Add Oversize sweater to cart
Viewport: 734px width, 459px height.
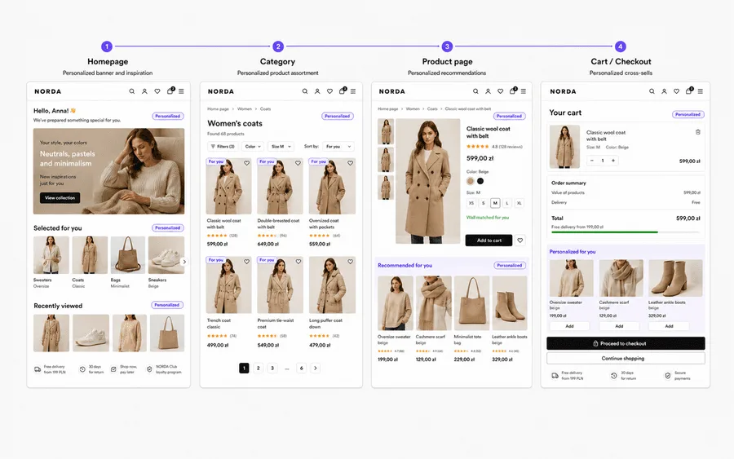(x=570, y=326)
